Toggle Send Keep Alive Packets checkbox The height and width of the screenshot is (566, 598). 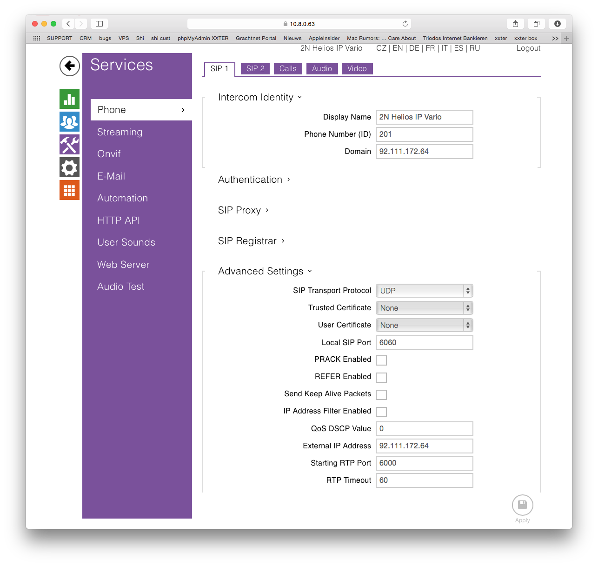(381, 395)
